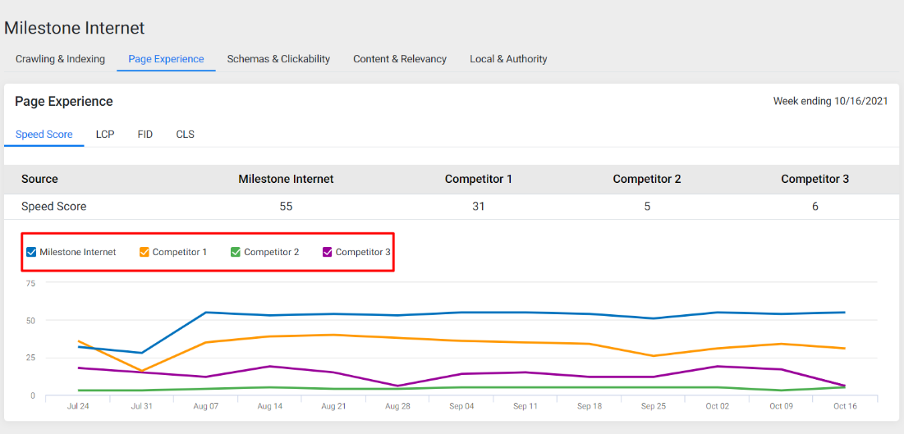Click the 50 y-axis label

pos(30,320)
